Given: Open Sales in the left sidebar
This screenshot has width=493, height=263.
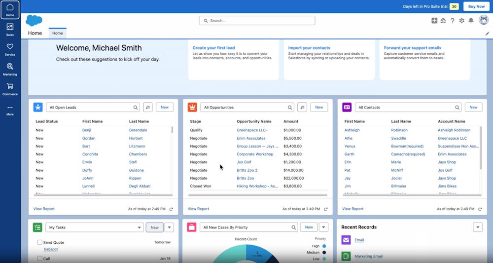Looking at the screenshot, I should click(10, 30).
